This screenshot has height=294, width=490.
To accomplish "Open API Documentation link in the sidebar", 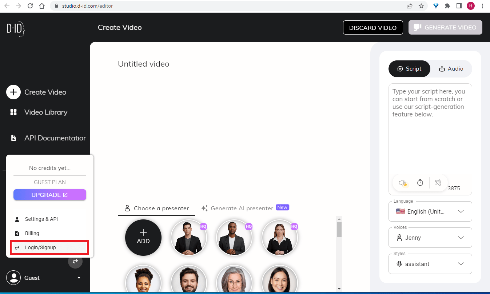I will click(55, 138).
